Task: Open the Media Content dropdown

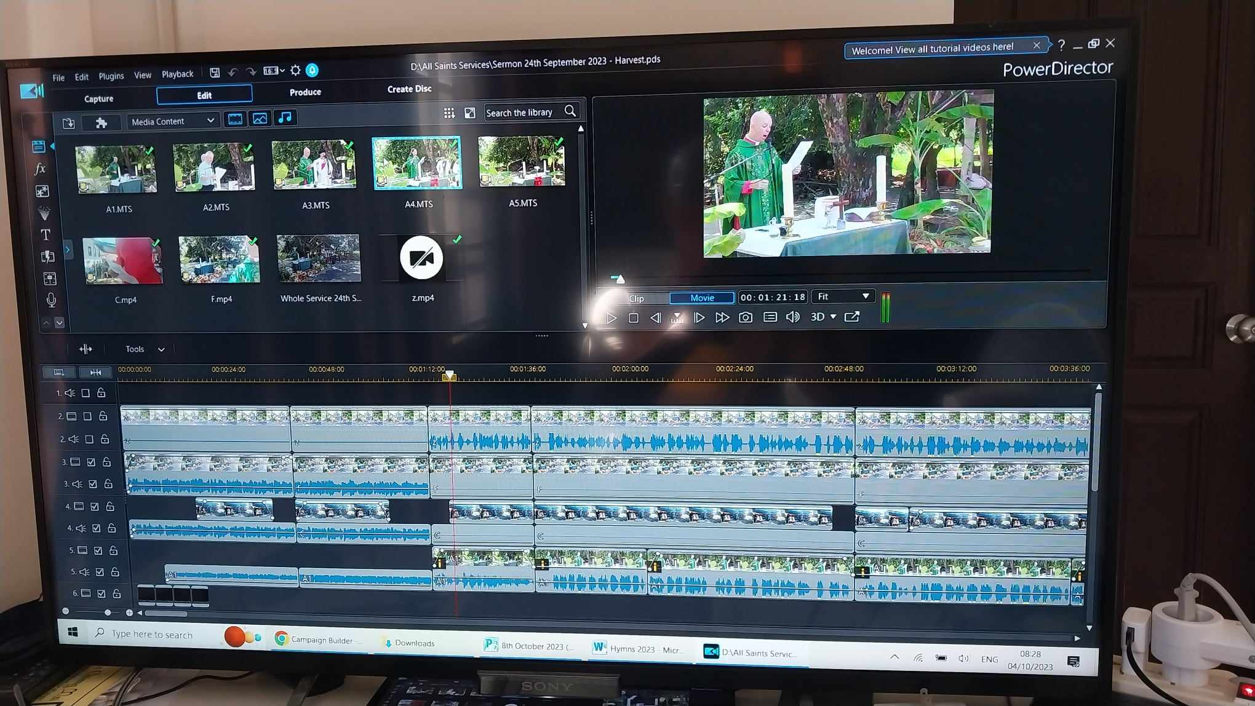Action: click(172, 121)
